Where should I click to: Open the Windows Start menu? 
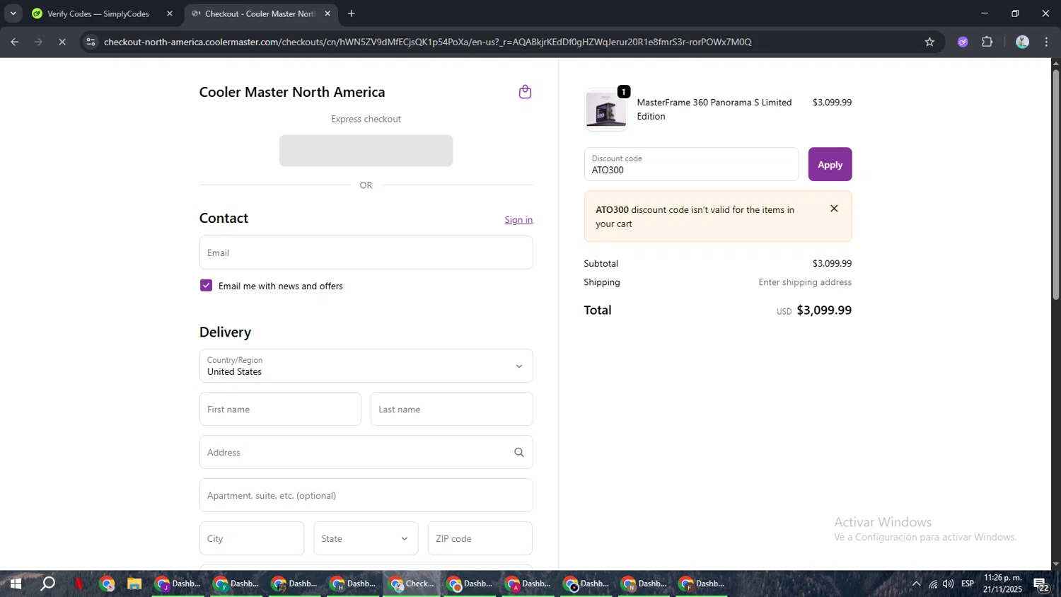[x=16, y=584]
